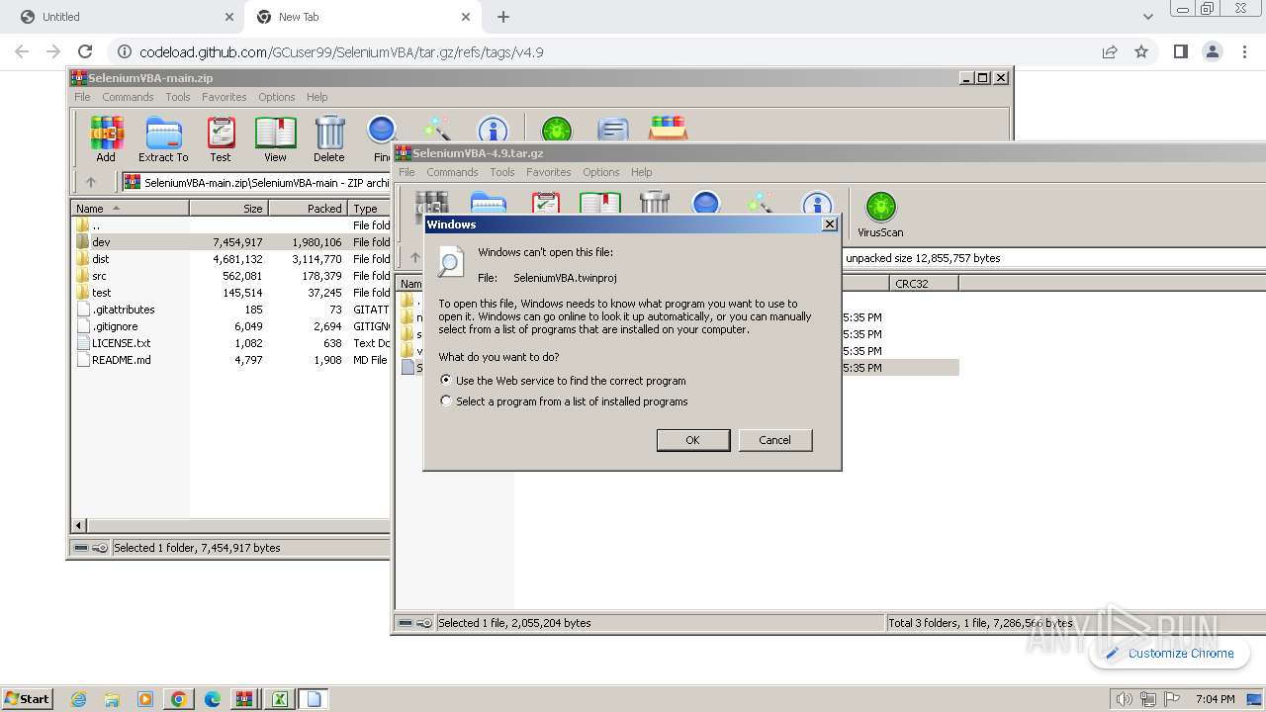Open File menu in SeleniumVBA-main.zip window
The image size is (1266, 712).
click(82, 97)
